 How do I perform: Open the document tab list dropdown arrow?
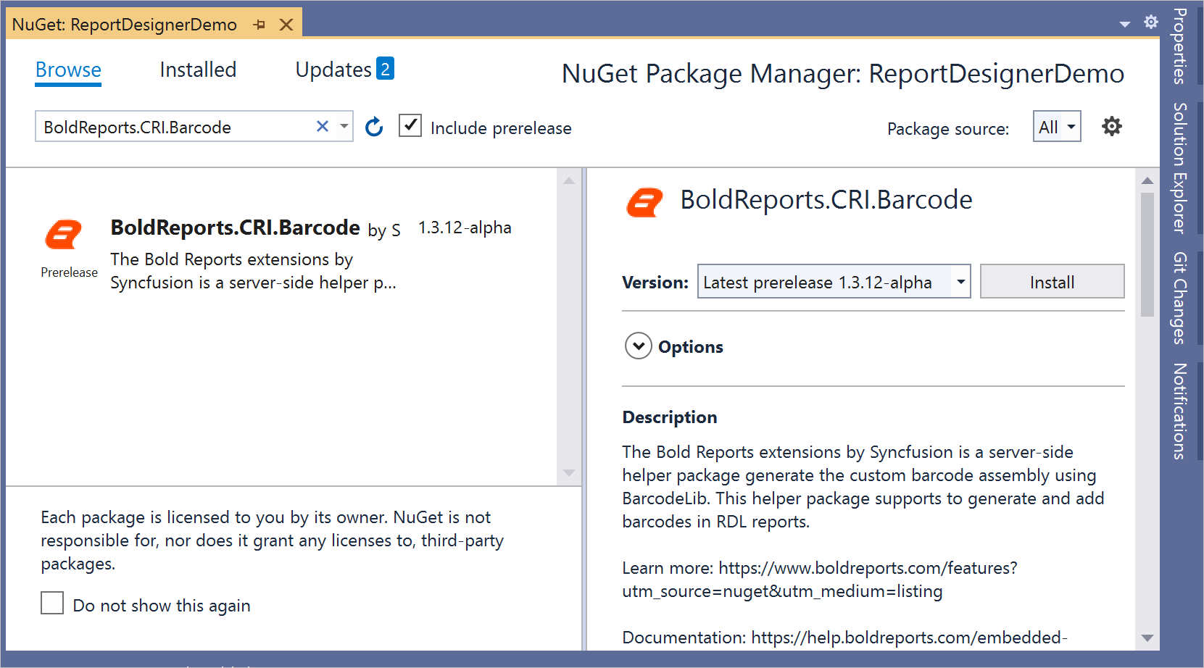point(1125,24)
